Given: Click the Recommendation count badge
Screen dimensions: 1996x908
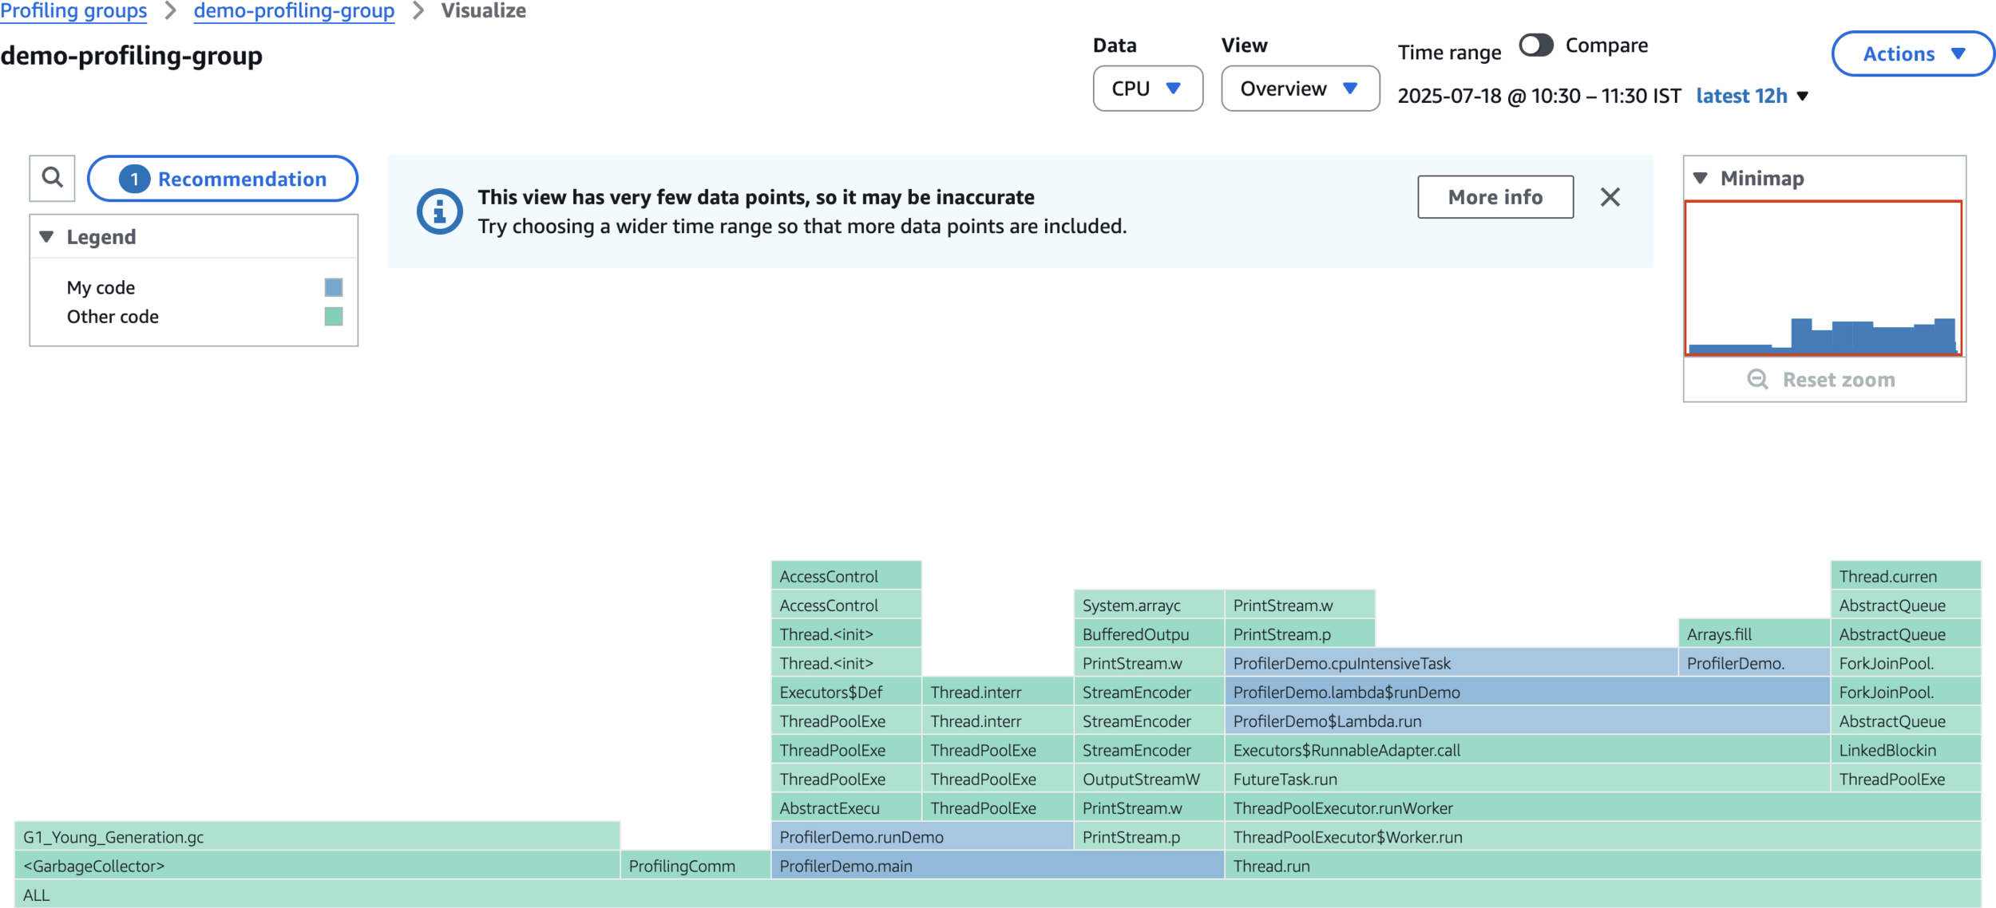Looking at the screenshot, I should (134, 179).
